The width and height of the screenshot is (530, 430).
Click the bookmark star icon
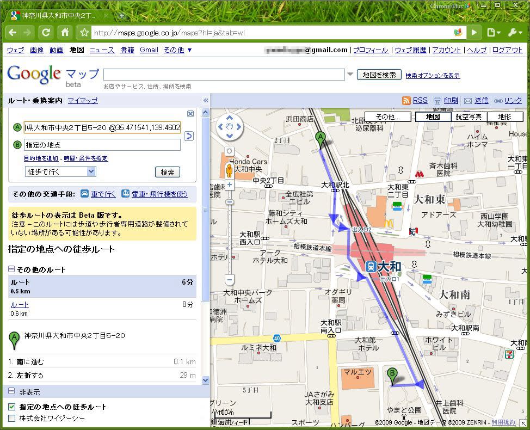[84, 33]
